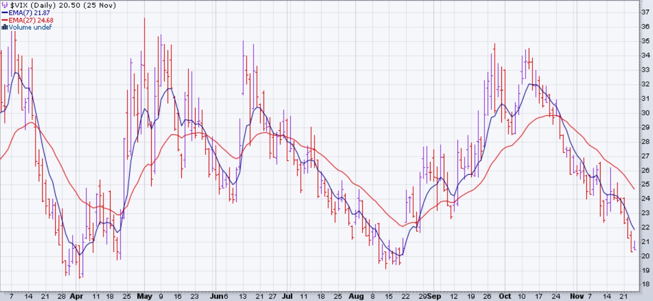Select the Jul marker on date axis
The image size is (653, 301).
point(287,296)
